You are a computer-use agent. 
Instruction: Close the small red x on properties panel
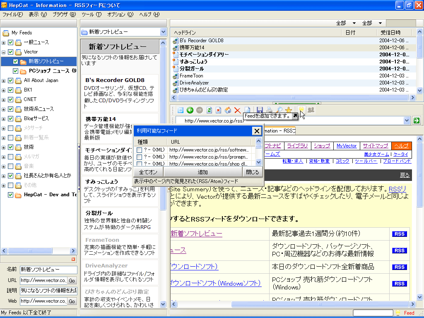pyautogui.click(x=73, y=259)
